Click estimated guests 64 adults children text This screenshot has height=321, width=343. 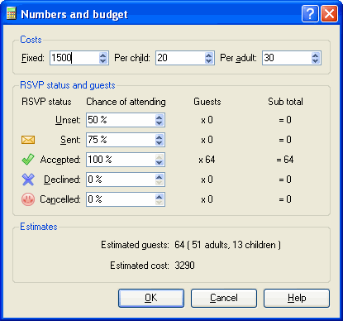point(227,245)
